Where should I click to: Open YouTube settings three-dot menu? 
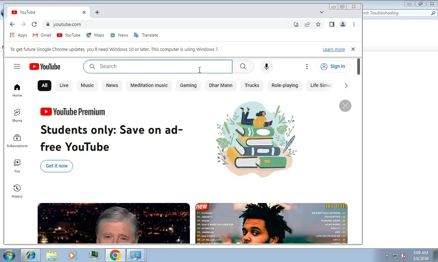(307, 67)
